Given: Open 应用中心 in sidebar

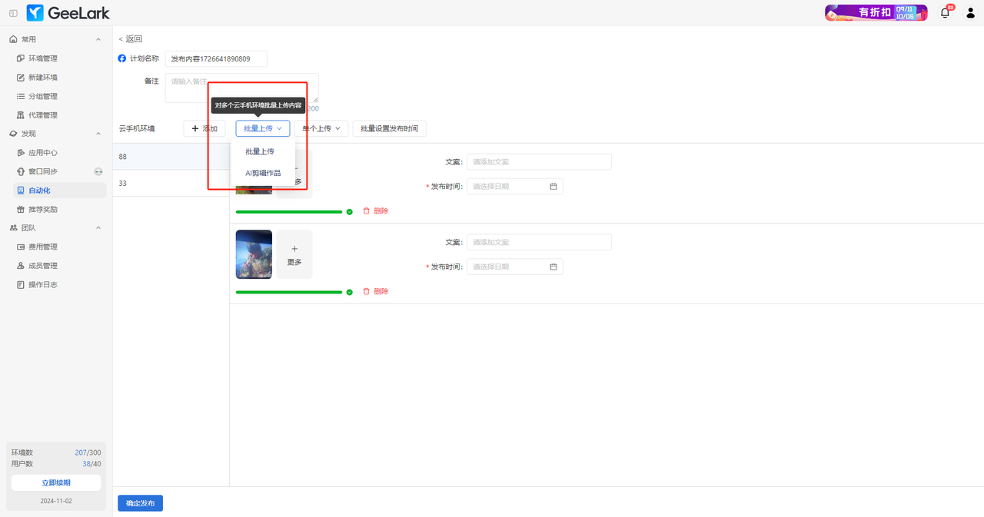Looking at the screenshot, I should 43,153.
